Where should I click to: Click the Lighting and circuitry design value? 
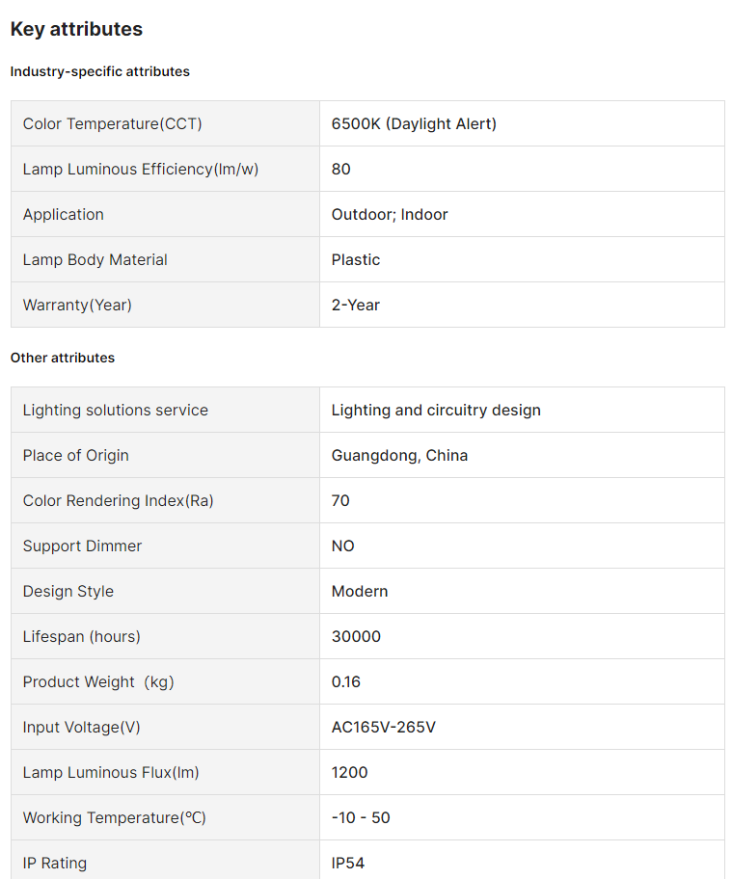(436, 410)
